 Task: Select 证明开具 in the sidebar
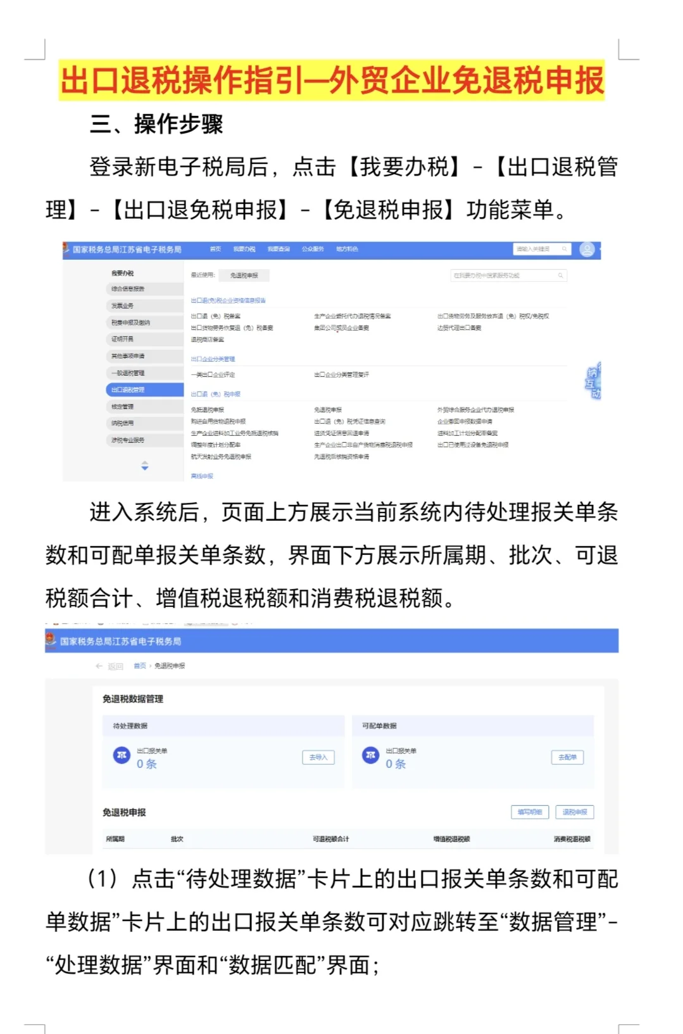click(144, 339)
